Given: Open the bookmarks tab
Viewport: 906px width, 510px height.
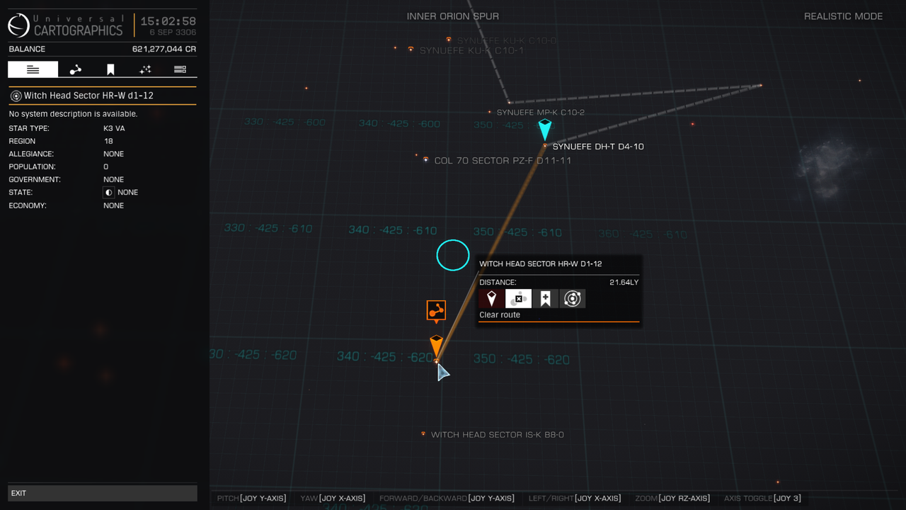Looking at the screenshot, I should [x=110, y=69].
